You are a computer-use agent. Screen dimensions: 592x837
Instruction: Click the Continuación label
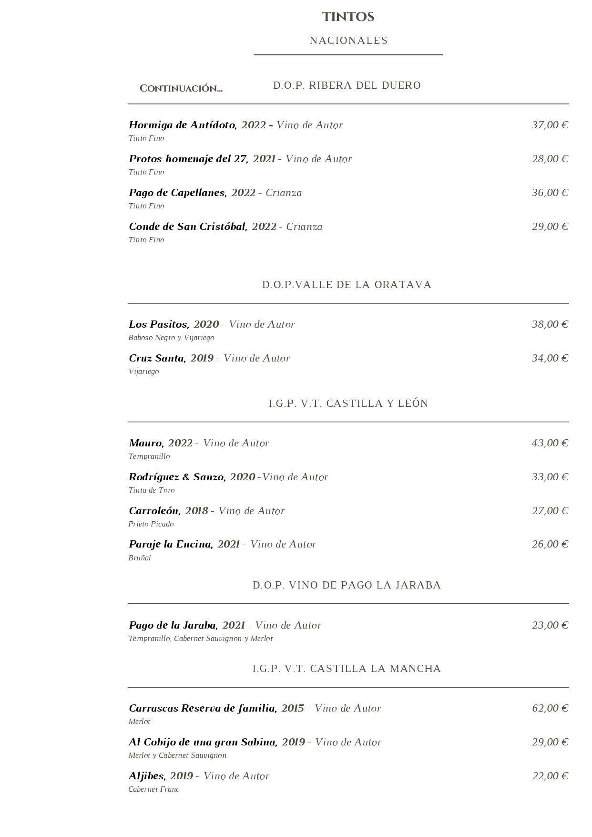pyautogui.click(x=181, y=88)
